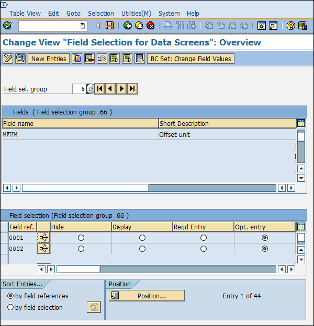Open the Utilities(M) menu

136,14
